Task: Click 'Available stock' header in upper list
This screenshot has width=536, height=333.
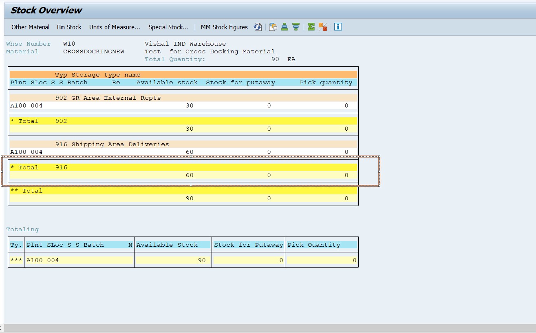Action: click(167, 83)
